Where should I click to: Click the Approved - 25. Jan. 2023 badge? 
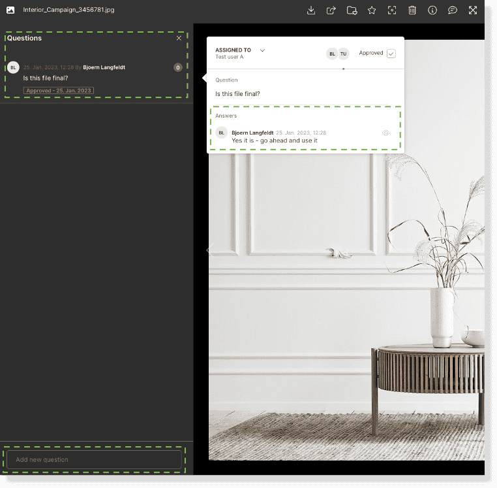59,91
